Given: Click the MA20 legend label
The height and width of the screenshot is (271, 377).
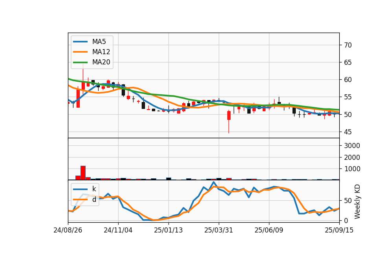Looking at the screenshot, I should click(101, 62).
